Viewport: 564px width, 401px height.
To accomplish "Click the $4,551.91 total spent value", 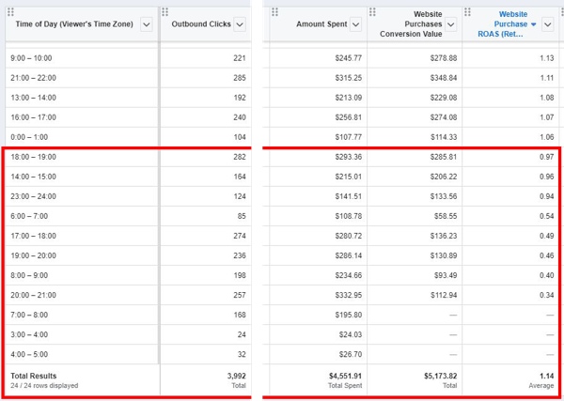I will click(x=345, y=376).
